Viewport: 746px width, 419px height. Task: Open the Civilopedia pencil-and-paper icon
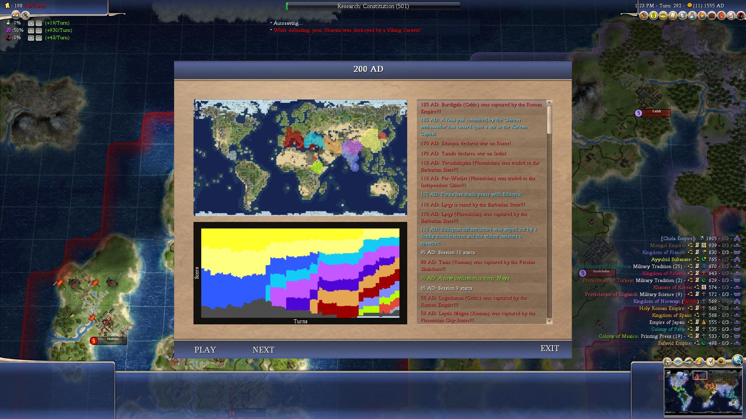[16, 15]
